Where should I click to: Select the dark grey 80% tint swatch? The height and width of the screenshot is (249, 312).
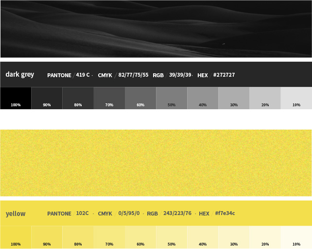click(x=78, y=98)
